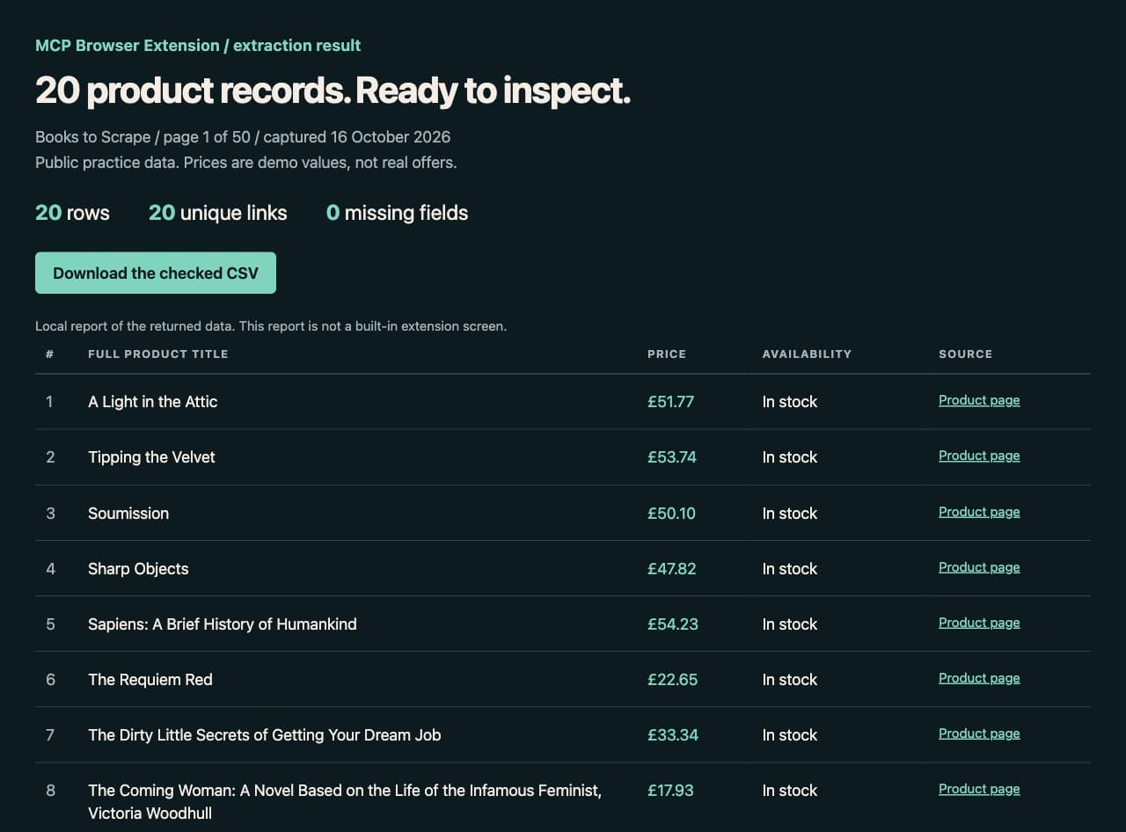The height and width of the screenshot is (832, 1126).
Task: Select the price £53.74
Action: (x=672, y=457)
